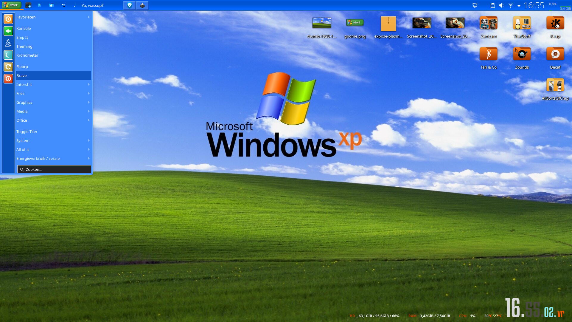572x322 pixels.
Task: Open the Energieverbruik / sessie submenu
Action: 53,158
